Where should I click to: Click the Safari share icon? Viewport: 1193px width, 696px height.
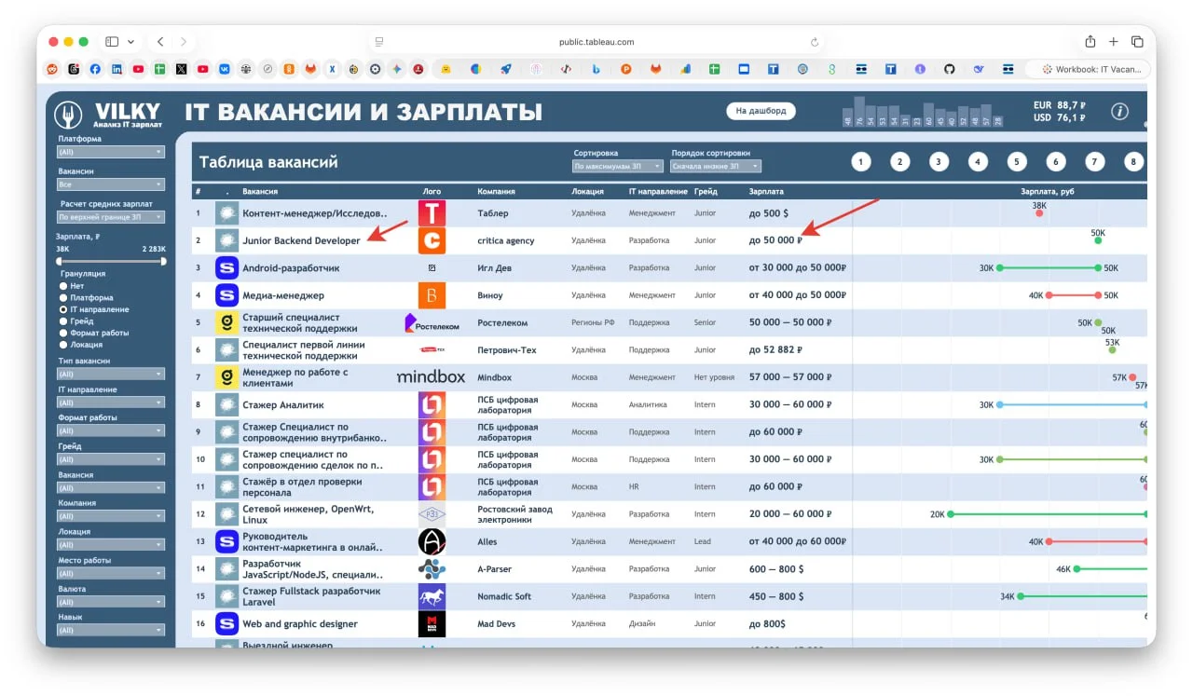pyautogui.click(x=1090, y=42)
